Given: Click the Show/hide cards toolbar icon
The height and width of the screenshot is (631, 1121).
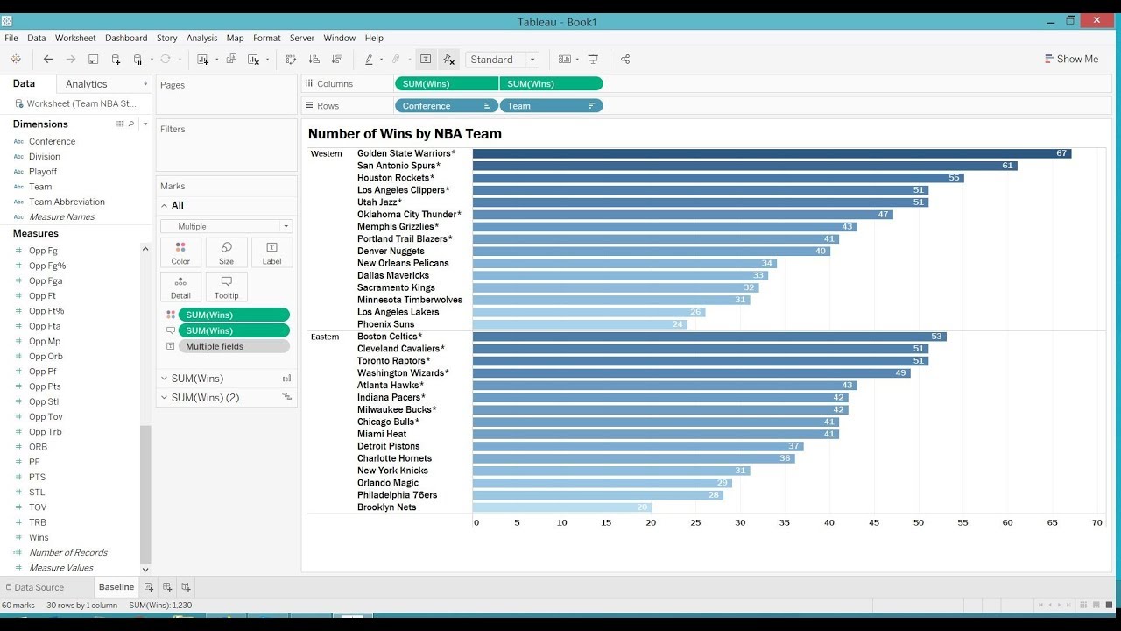Looking at the screenshot, I should click(564, 60).
